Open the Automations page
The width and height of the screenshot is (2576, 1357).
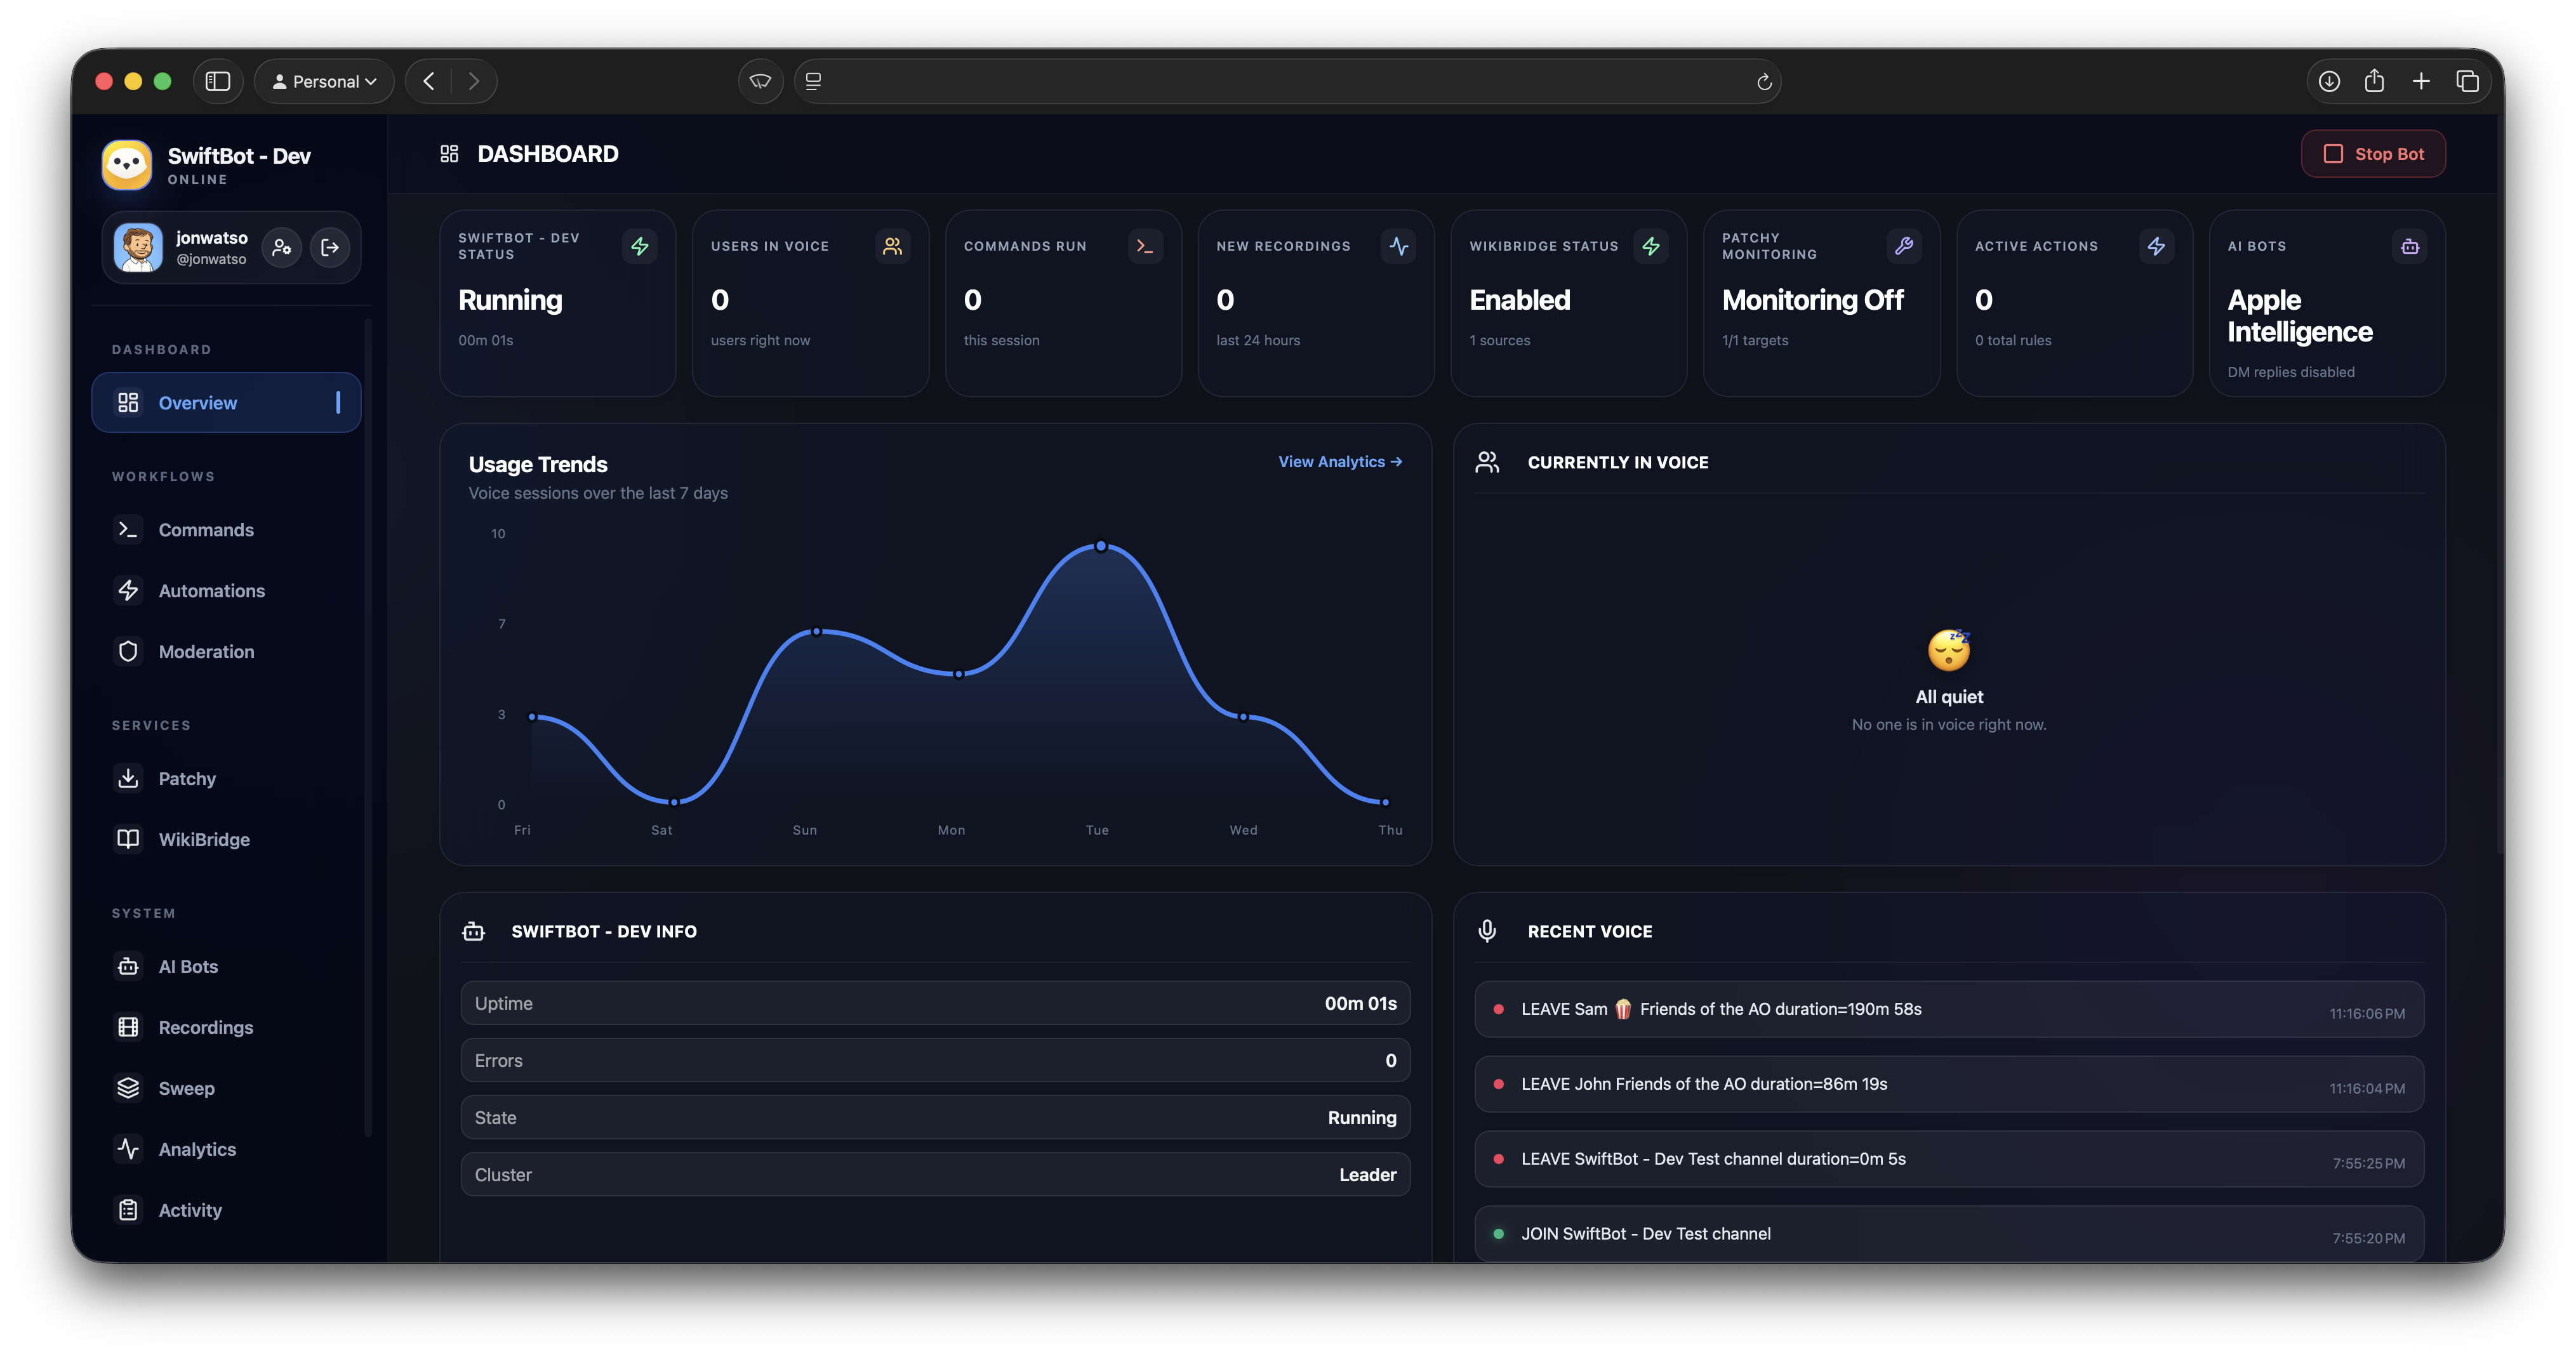(x=226, y=591)
